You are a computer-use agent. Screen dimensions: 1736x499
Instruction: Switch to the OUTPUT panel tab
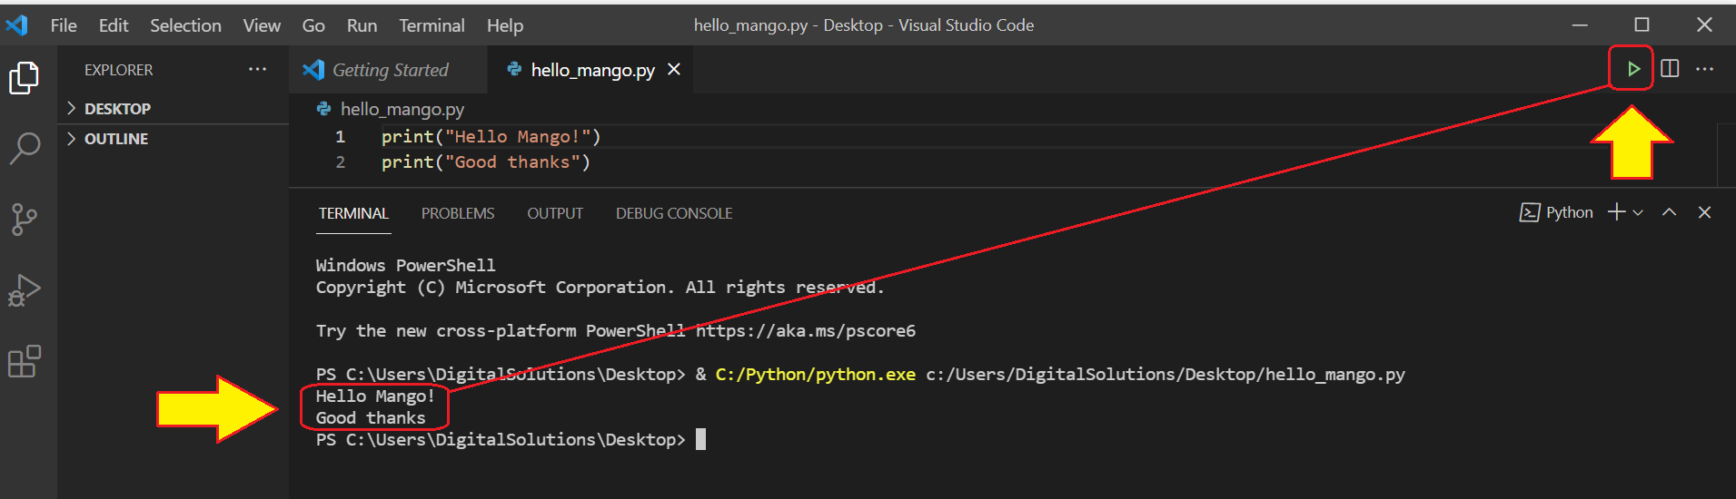click(x=555, y=213)
